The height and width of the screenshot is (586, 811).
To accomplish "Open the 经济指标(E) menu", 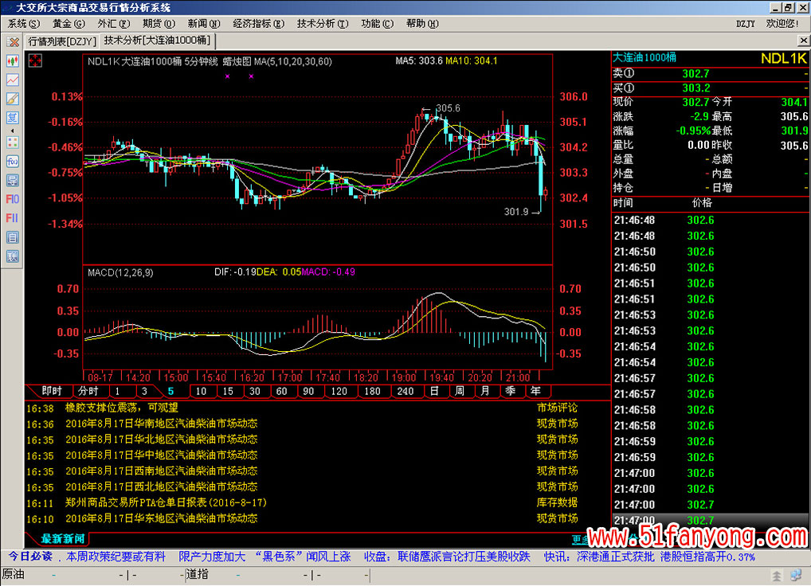I will [x=259, y=24].
